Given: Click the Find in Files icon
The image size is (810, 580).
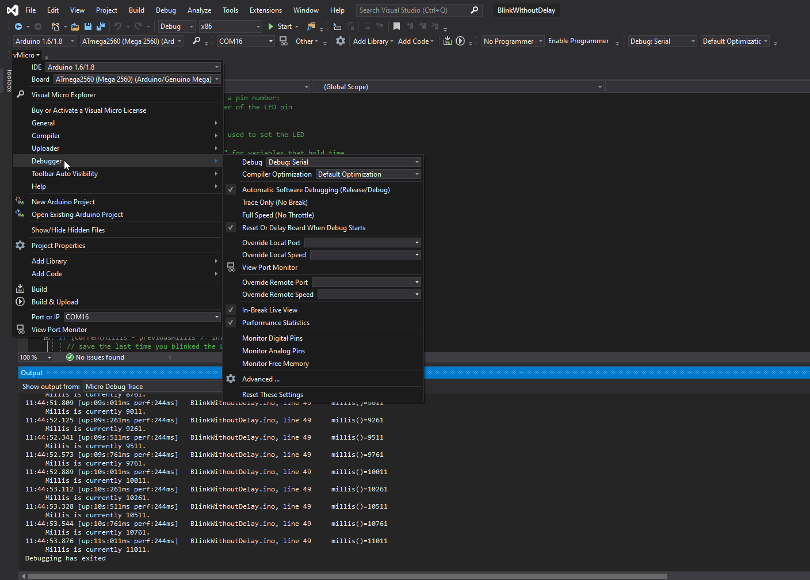Looking at the screenshot, I should (311, 26).
